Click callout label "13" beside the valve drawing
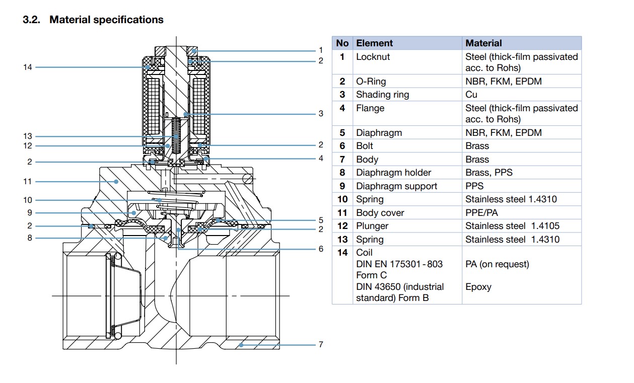 pos(27,136)
